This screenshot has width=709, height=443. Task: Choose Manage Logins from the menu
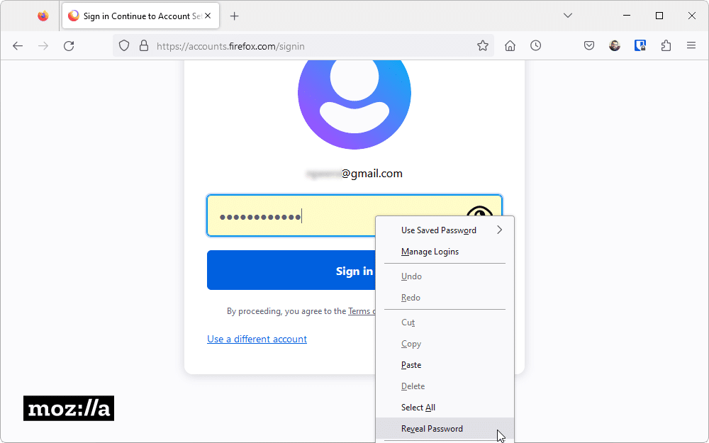click(430, 251)
